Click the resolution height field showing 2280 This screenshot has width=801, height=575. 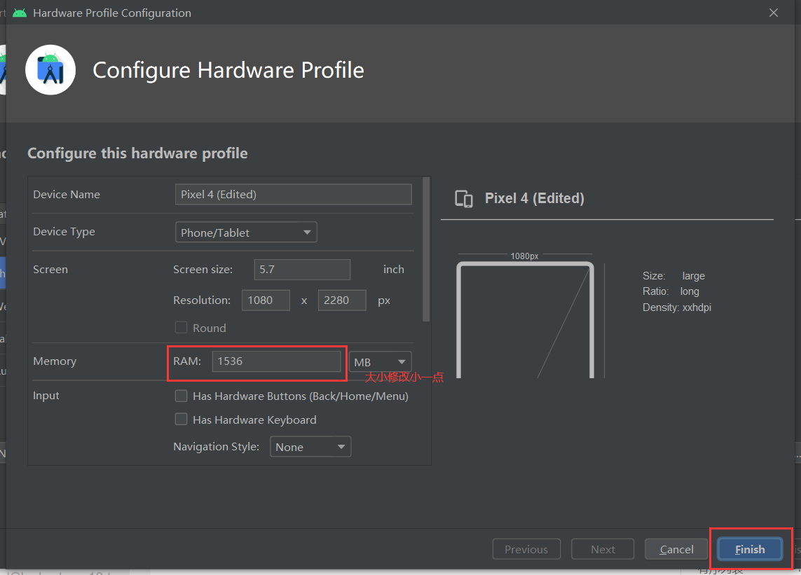(x=342, y=300)
